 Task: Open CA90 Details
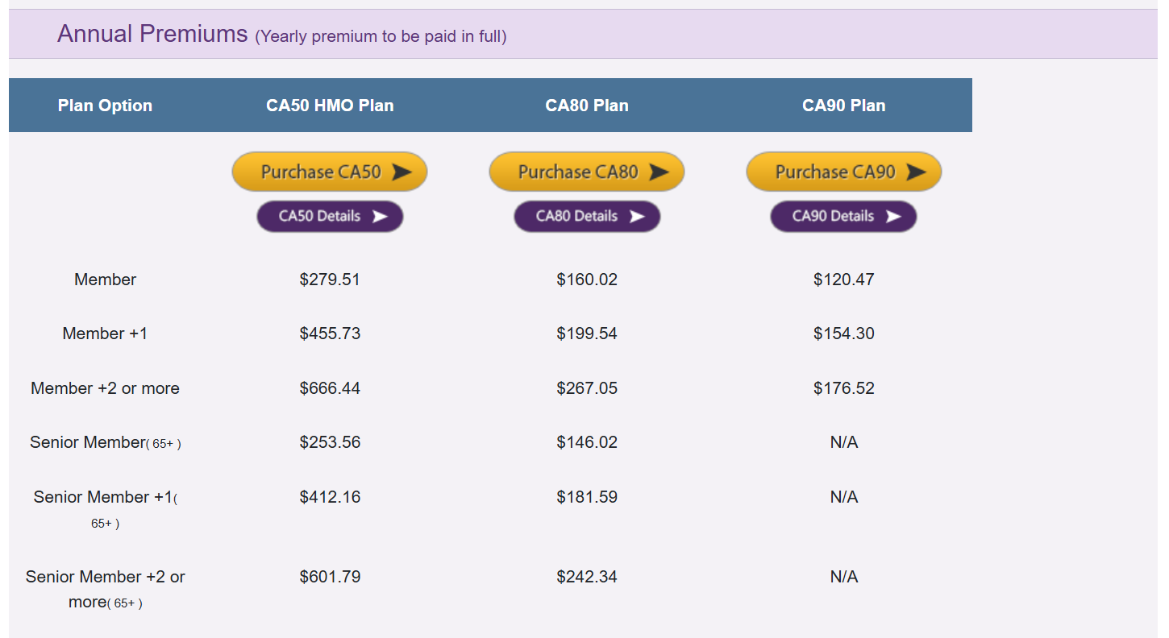click(844, 216)
